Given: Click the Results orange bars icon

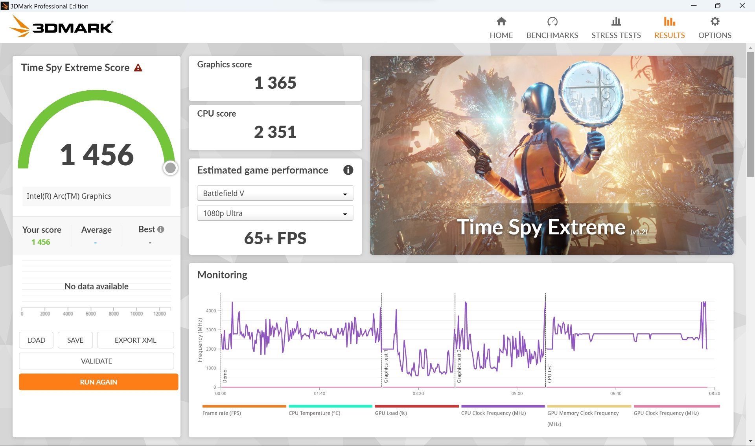Looking at the screenshot, I should pos(669,21).
